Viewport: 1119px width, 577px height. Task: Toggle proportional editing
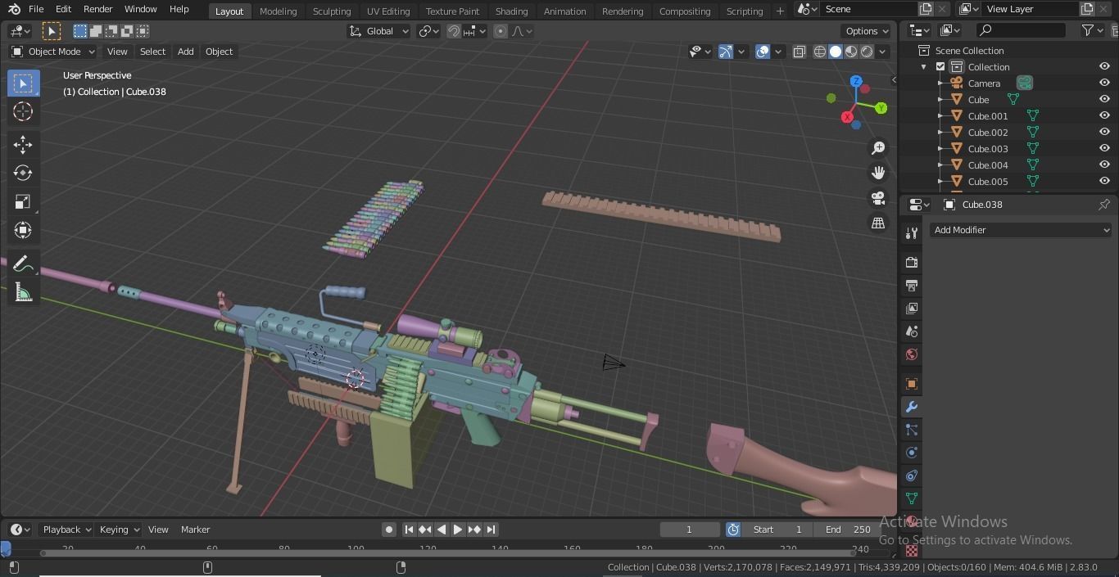[x=501, y=31]
